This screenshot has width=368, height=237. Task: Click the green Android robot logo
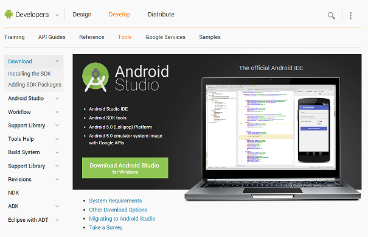point(9,15)
